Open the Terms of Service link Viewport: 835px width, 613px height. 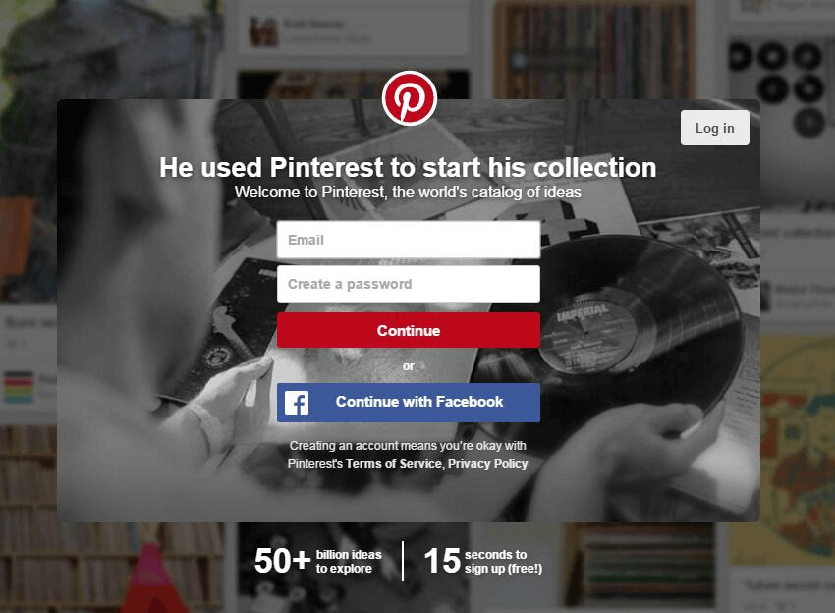394,464
